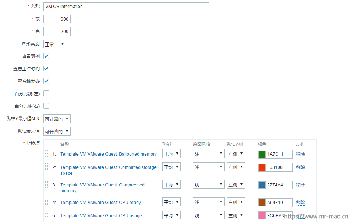The image size is (351, 222).
Task: Open the 纵轴最大值 dropdown
Action: (57, 131)
